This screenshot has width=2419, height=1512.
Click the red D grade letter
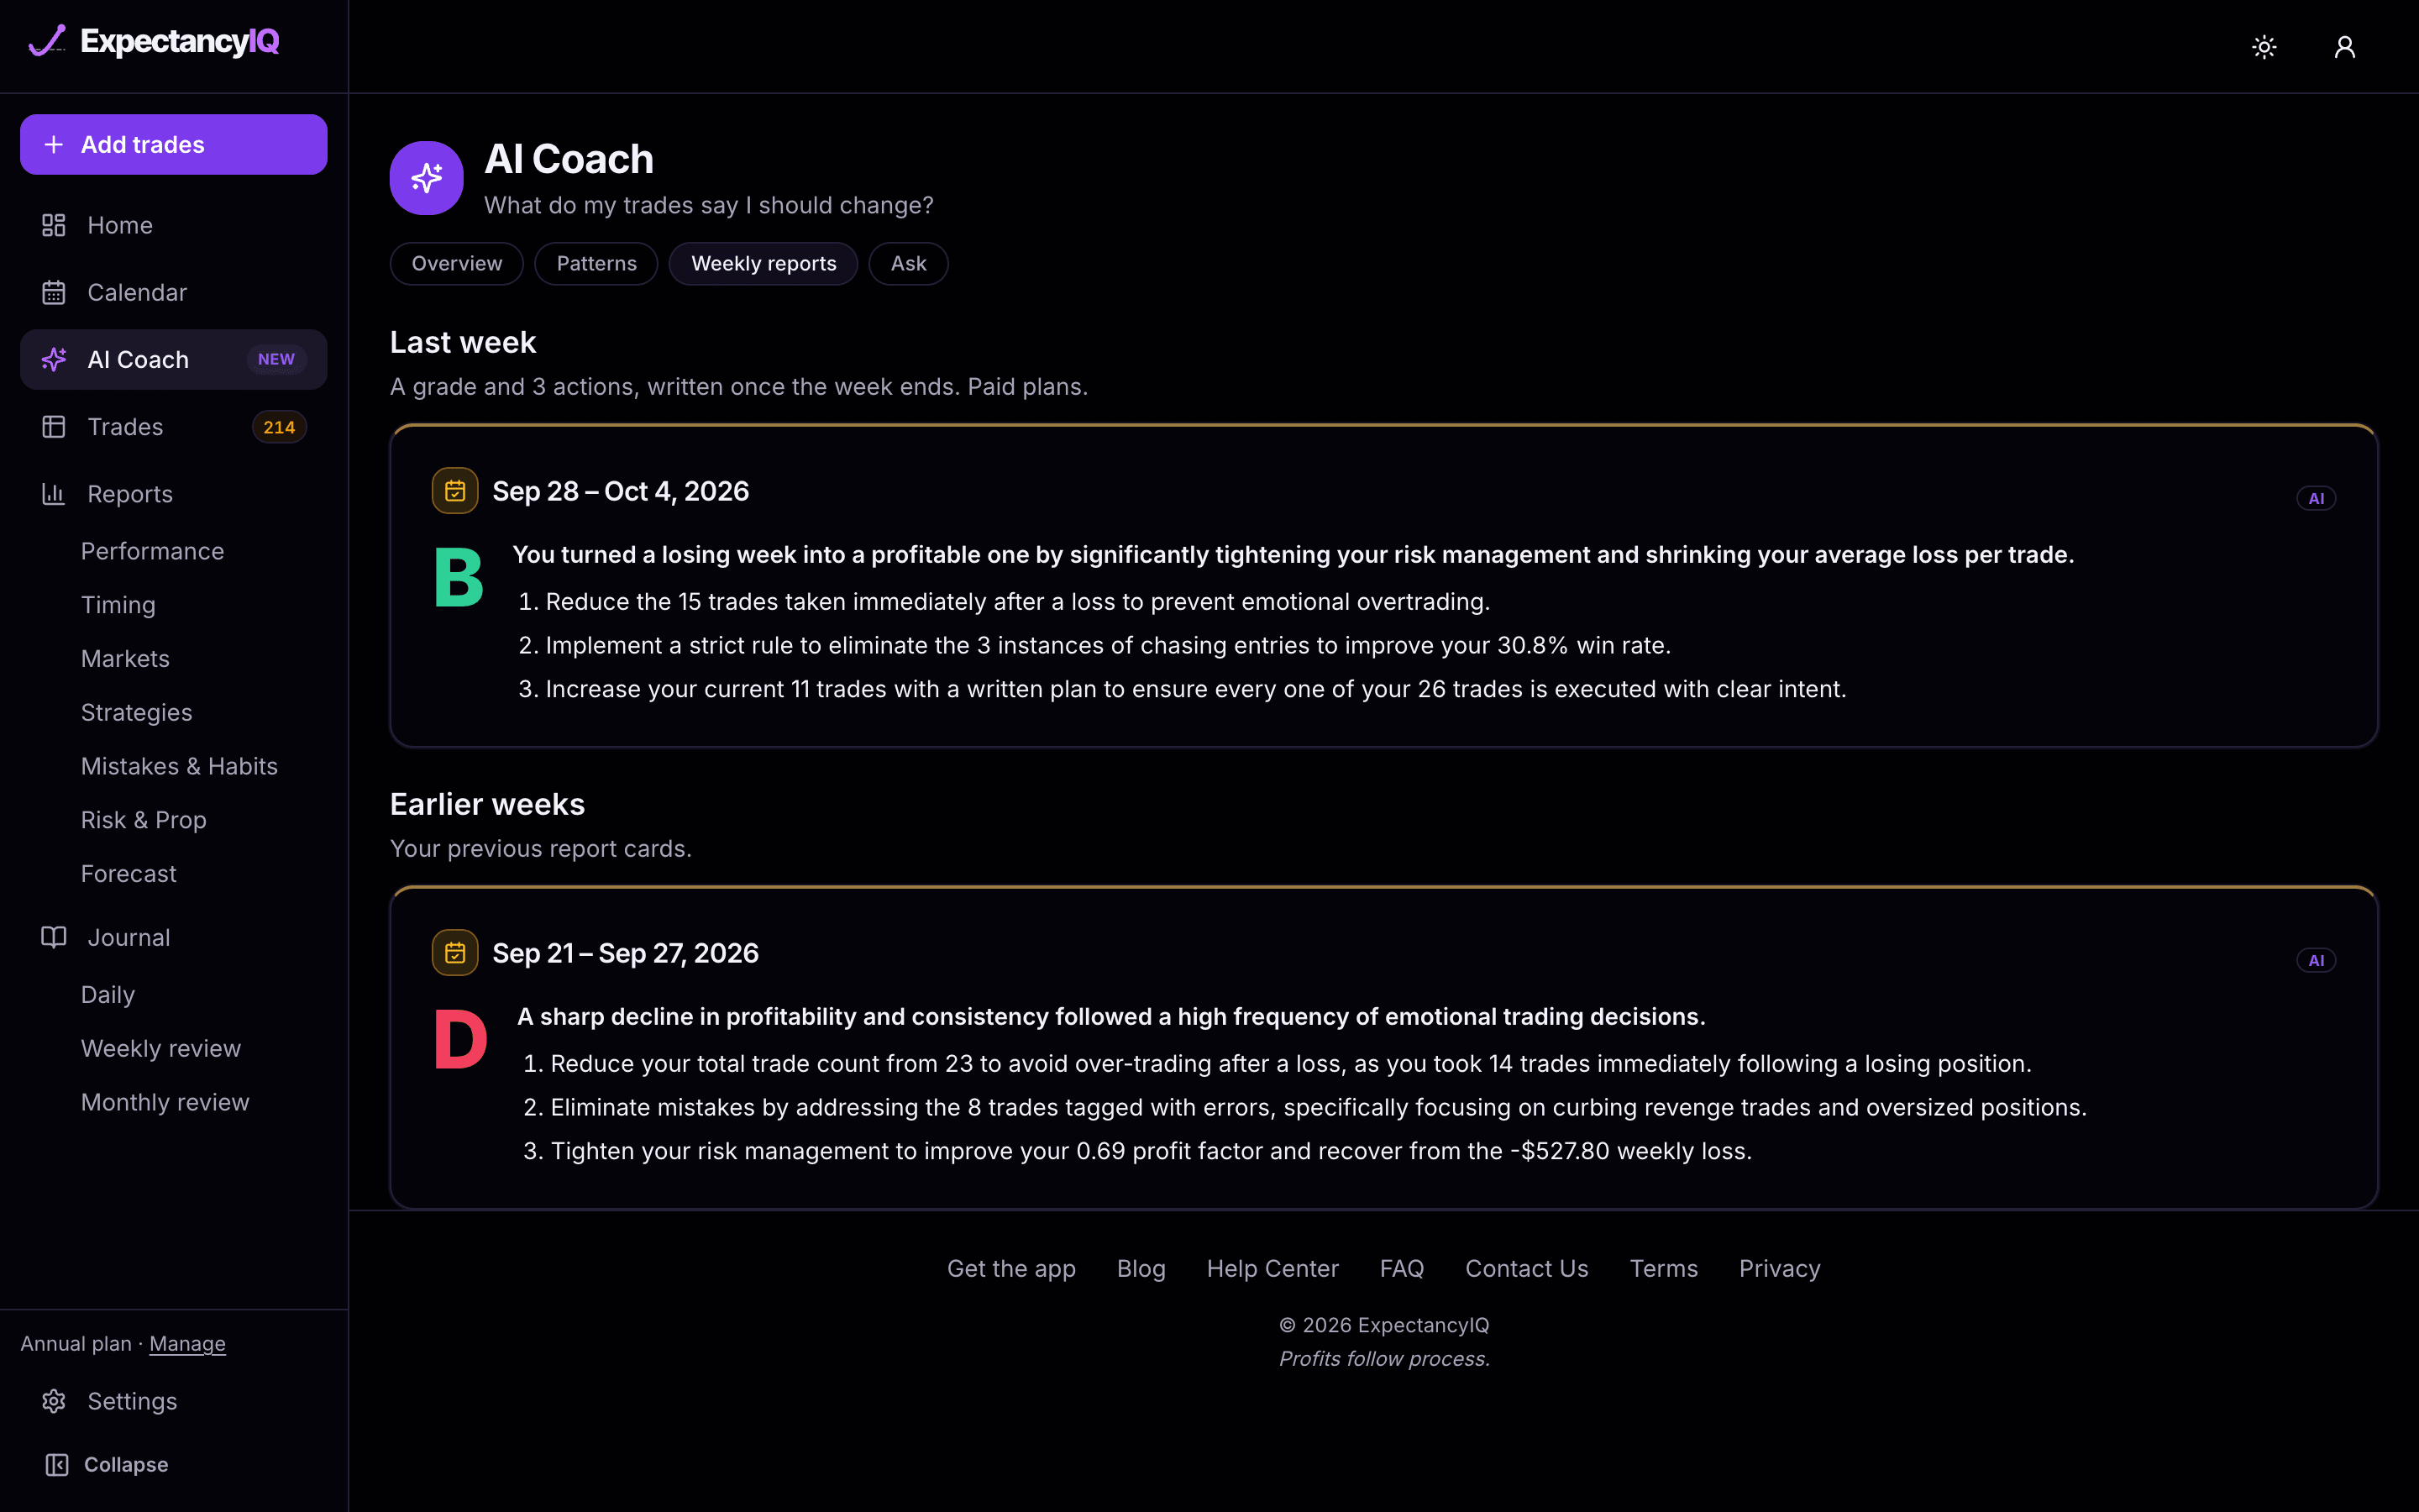[x=461, y=1040]
